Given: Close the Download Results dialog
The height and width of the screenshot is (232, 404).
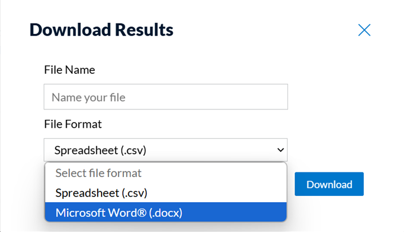Looking at the screenshot, I should coord(364,30).
